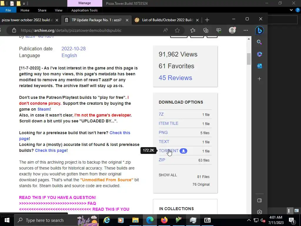The height and width of the screenshot is (226, 301).
Task: Switch Explorer to details view icon
Action: point(290,211)
